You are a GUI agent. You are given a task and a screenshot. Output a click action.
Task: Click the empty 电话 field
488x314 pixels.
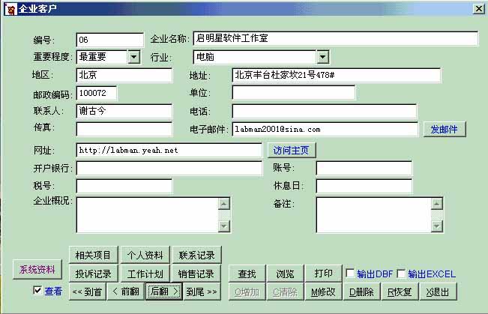point(325,111)
